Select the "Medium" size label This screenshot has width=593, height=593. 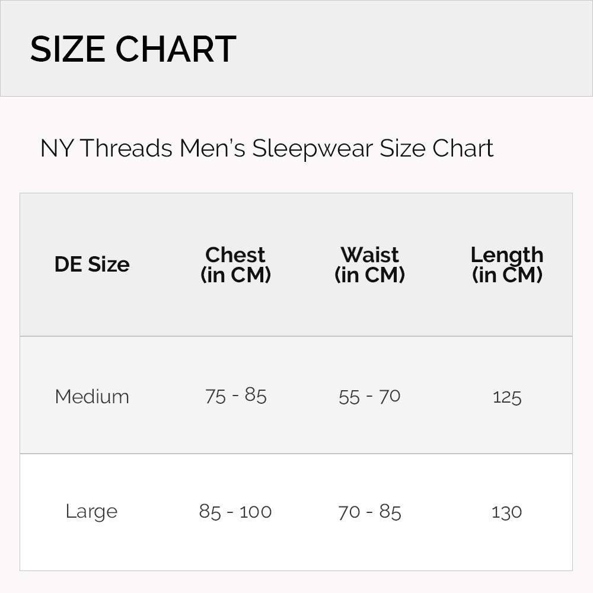pos(92,396)
